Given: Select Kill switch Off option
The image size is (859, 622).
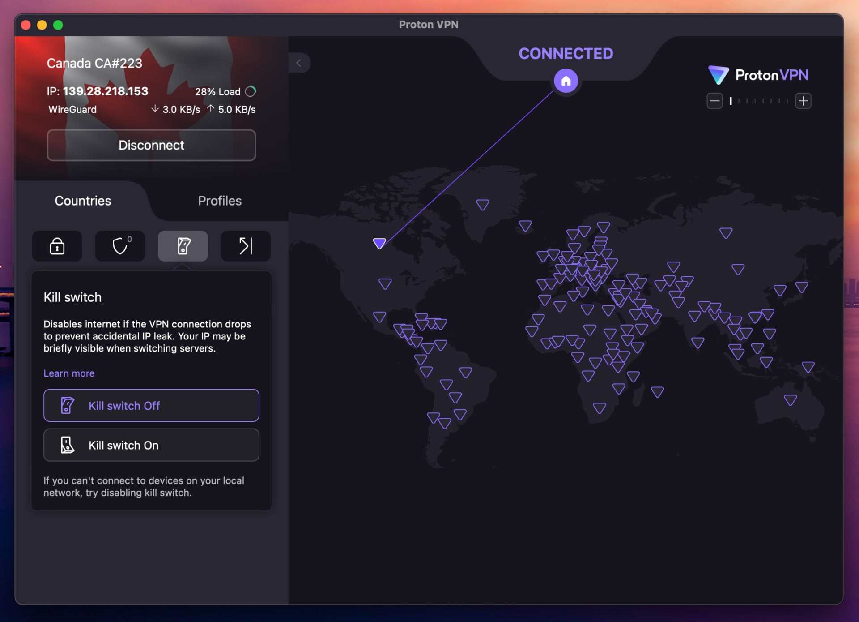Looking at the screenshot, I should point(151,405).
